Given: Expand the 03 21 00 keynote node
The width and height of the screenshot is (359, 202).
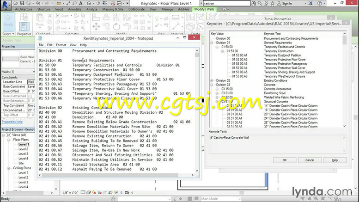Looking at the screenshot, I should [217, 93].
